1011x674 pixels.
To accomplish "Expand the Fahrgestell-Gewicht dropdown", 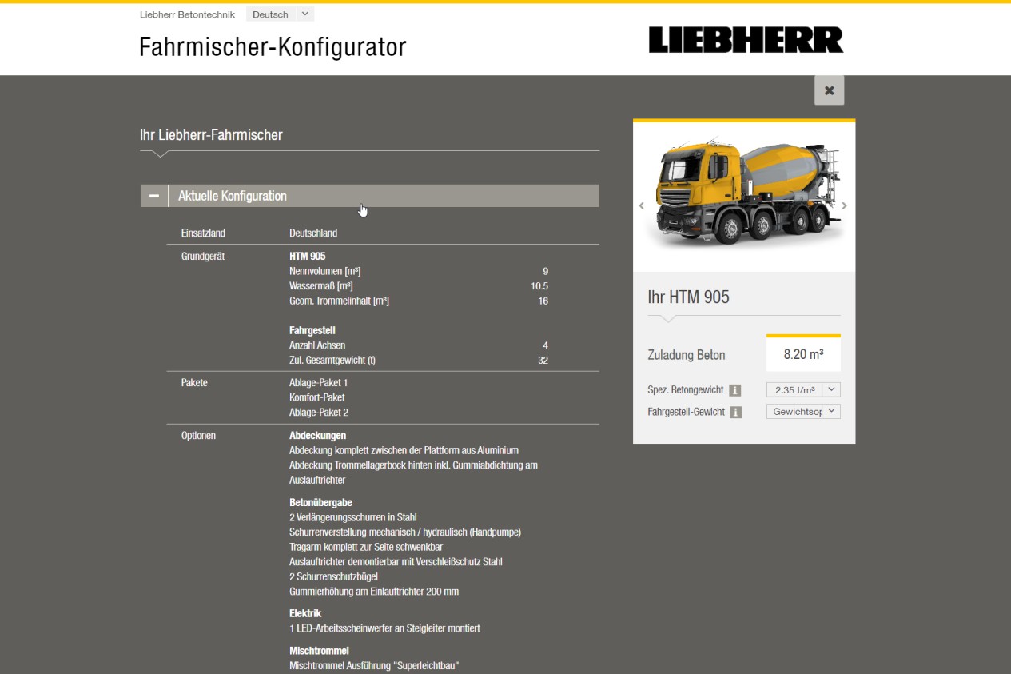I will [x=802, y=411].
